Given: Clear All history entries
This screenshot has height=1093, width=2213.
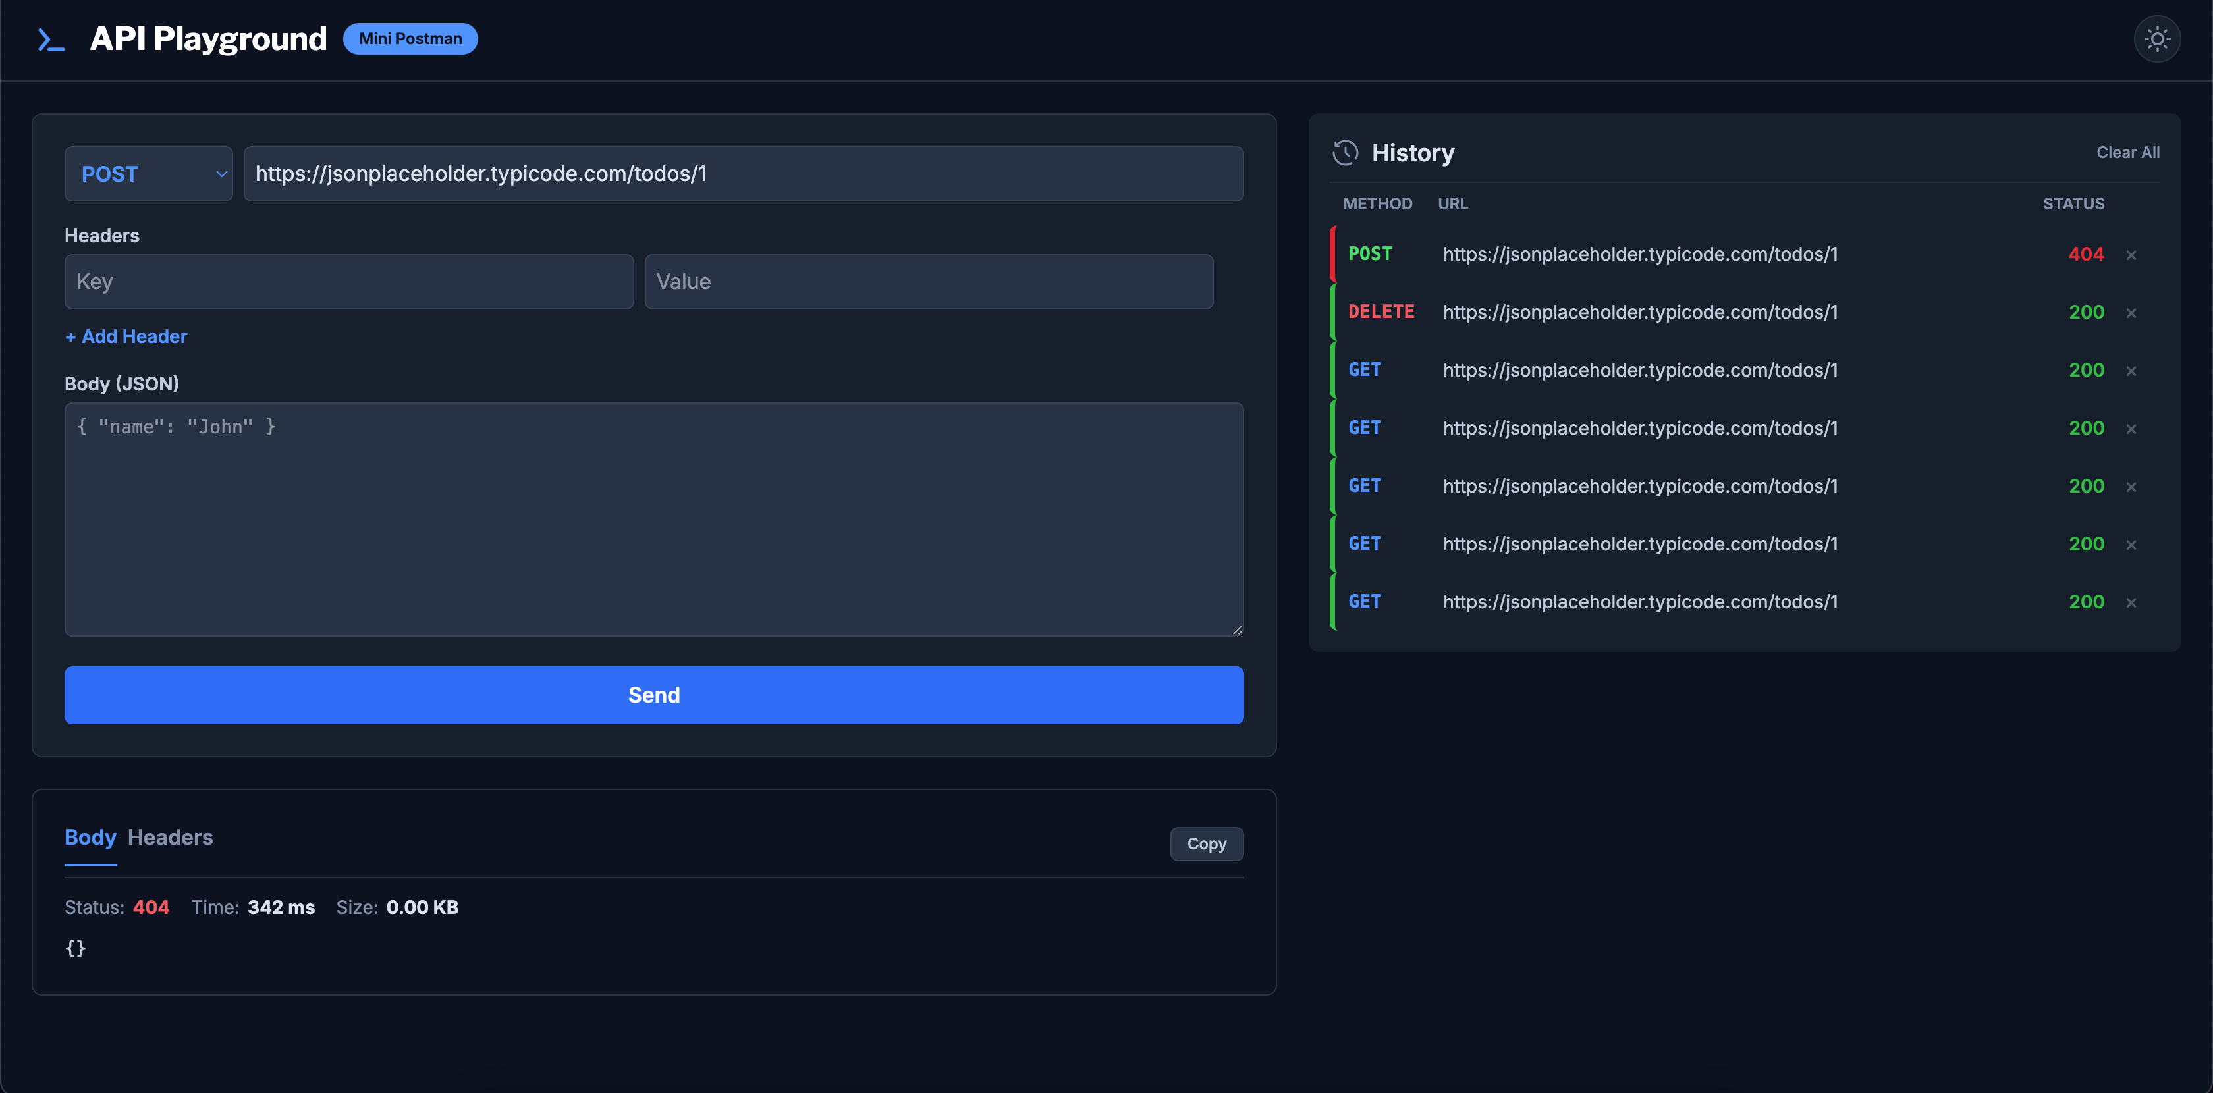Looking at the screenshot, I should [2127, 152].
